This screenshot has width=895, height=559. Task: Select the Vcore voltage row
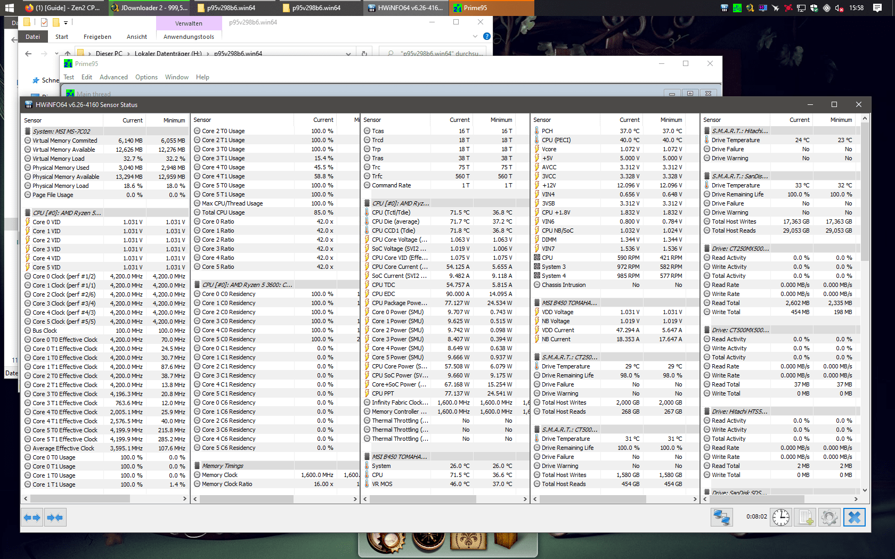tap(615, 149)
